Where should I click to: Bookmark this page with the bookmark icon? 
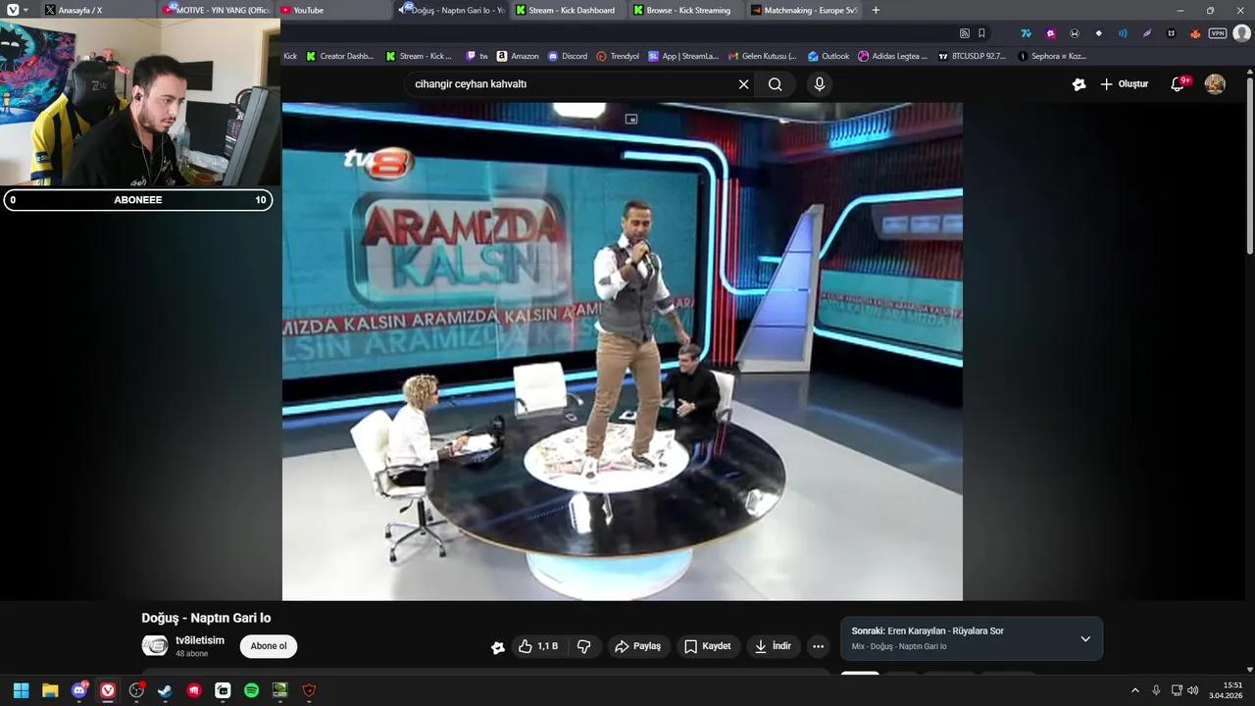click(981, 33)
